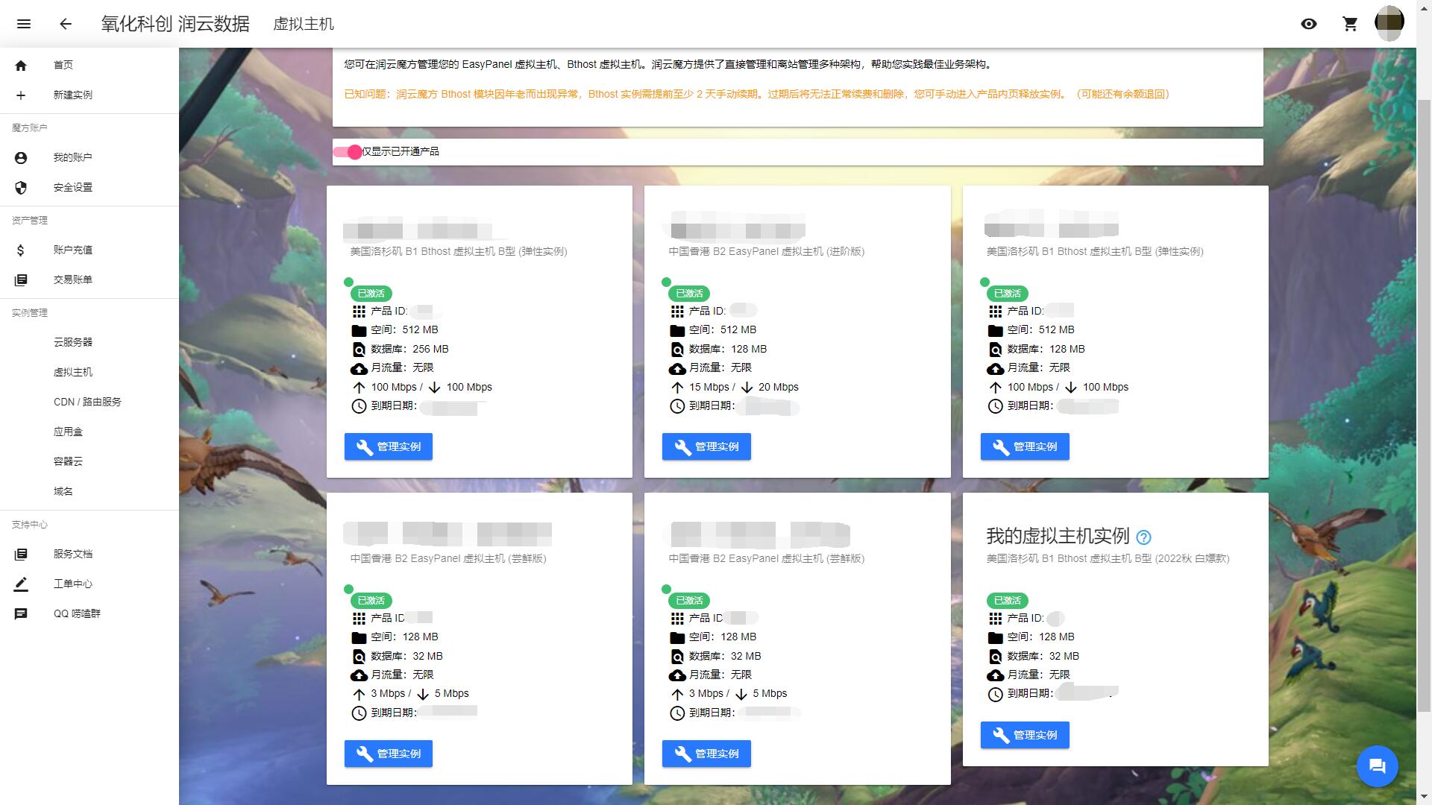Click cloud upload icon on 进阶版 card
This screenshot has height=805, width=1432.
click(x=677, y=368)
